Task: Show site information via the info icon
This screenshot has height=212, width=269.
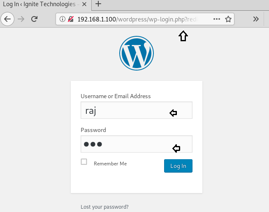Action: (63, 19)
